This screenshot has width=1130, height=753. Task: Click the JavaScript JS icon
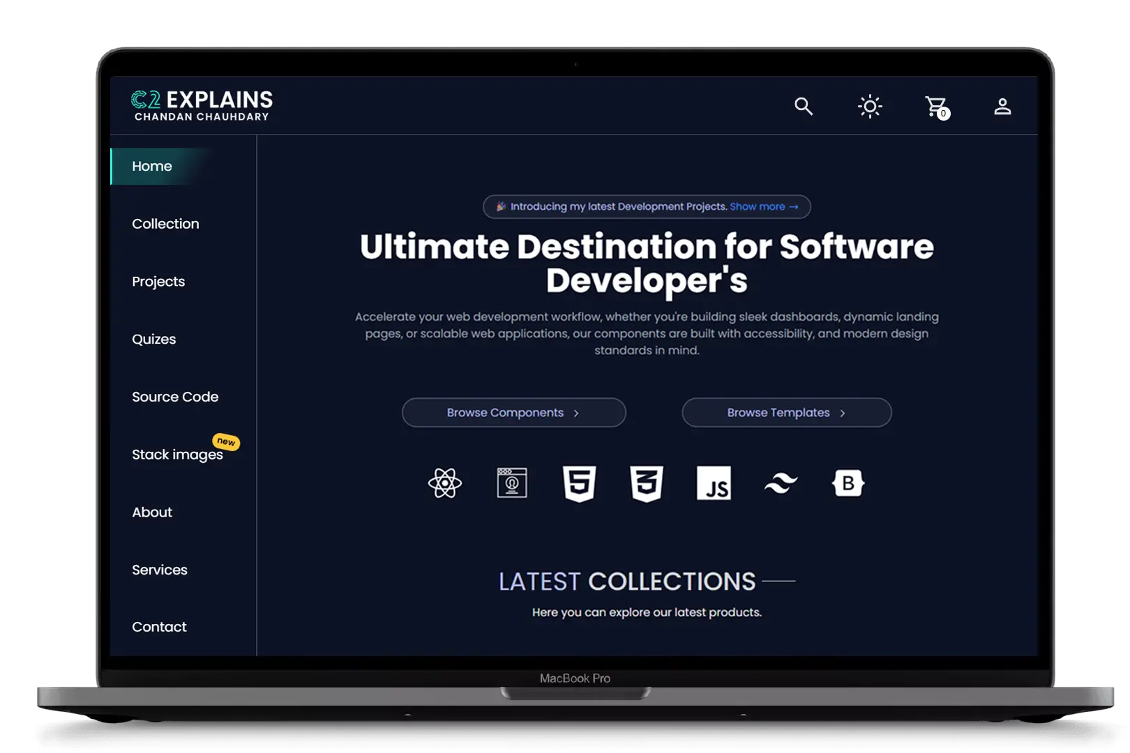714,483
